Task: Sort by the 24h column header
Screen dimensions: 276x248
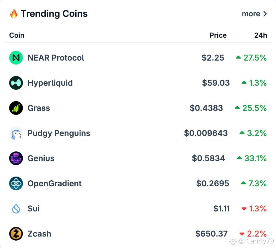Action: click(x=261, y=35)
